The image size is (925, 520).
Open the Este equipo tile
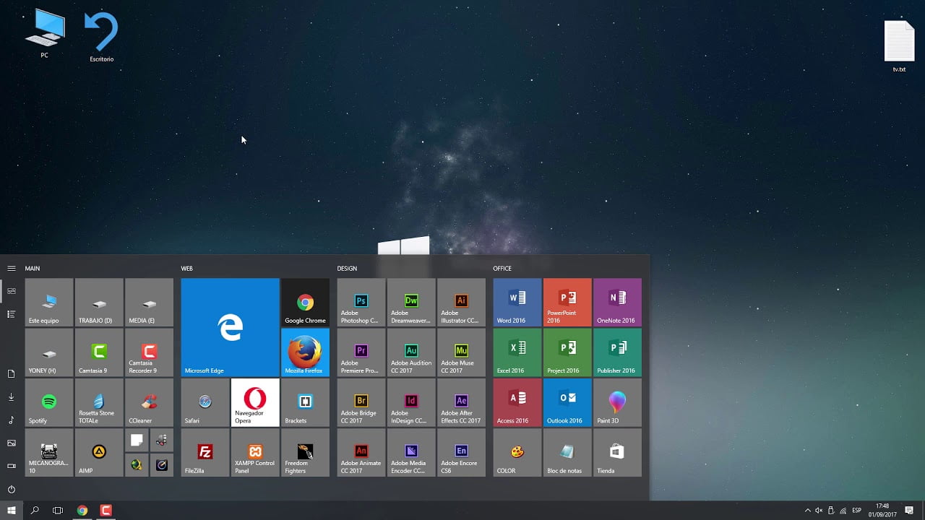[49, 302]
